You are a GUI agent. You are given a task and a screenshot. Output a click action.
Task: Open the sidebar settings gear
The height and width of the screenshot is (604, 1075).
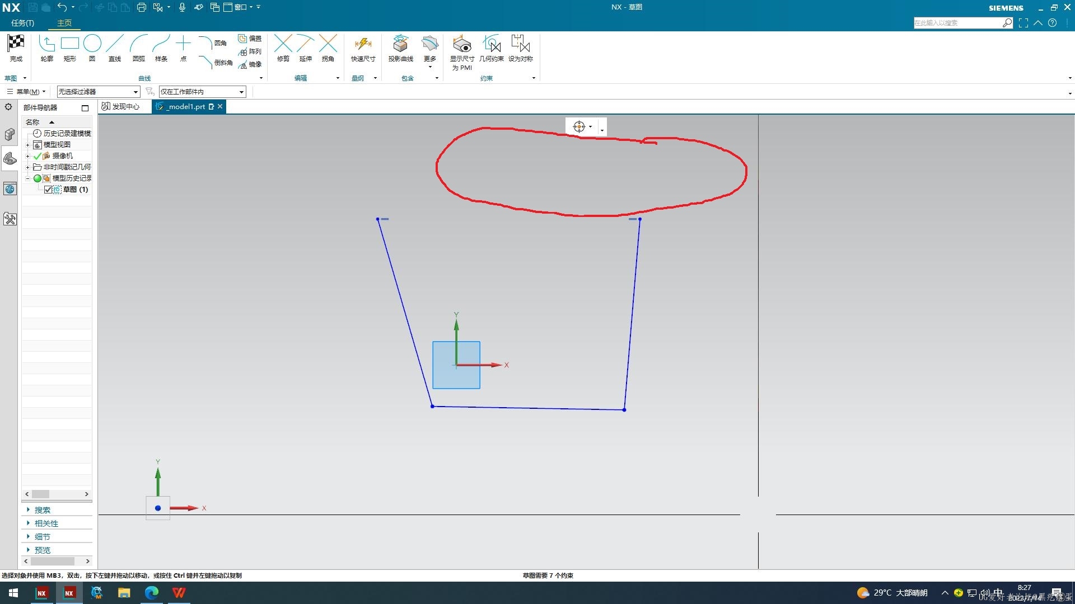(x=8, y=107)
